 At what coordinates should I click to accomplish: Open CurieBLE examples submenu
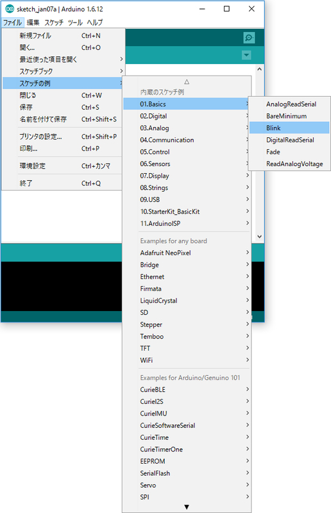187,389
